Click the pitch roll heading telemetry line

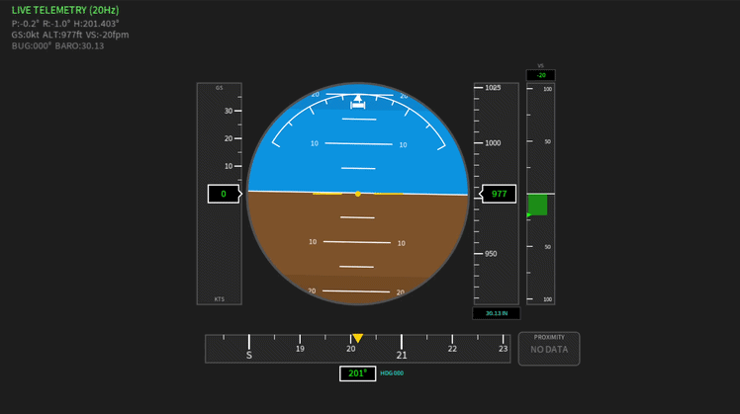65,24
